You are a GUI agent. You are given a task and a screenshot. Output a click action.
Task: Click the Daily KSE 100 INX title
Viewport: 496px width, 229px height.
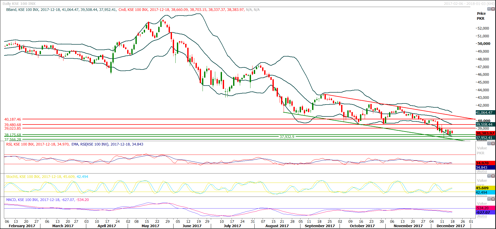click(19, 4)
